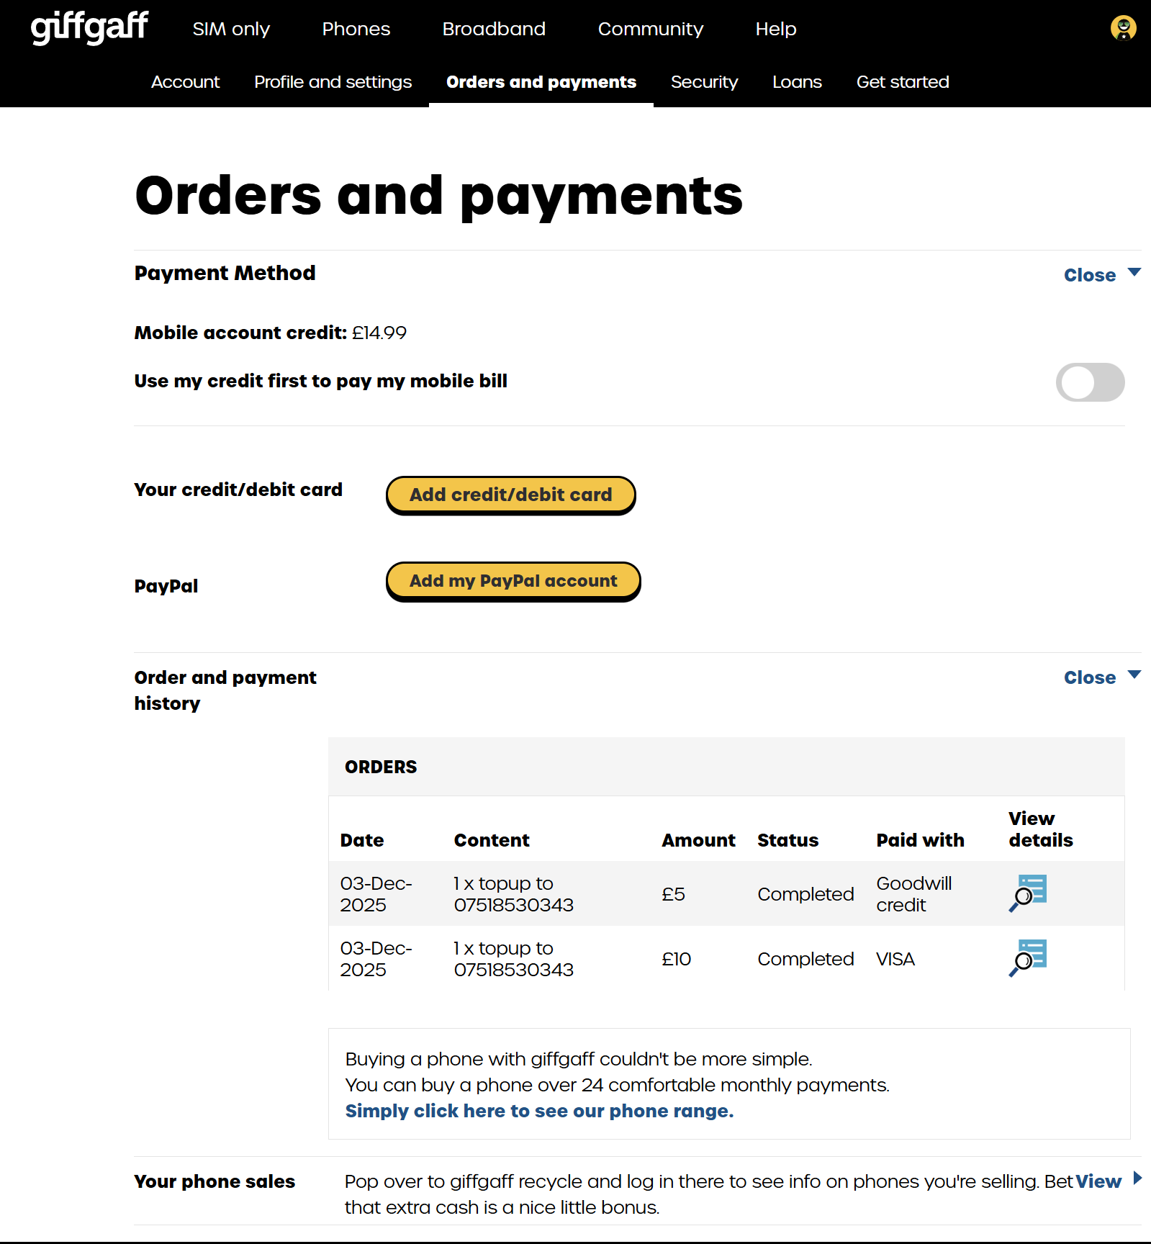Select the Loans tab

pos(797,82)
